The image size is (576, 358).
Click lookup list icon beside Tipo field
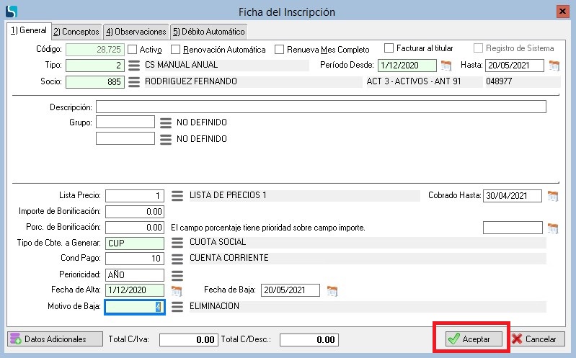click(133, 66)
